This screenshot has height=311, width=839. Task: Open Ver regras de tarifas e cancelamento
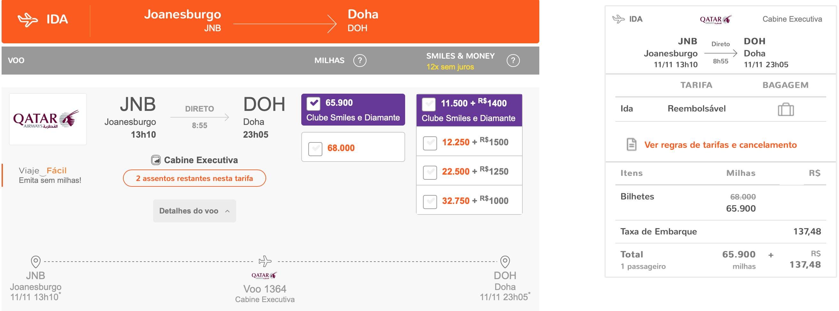(720, 145)
